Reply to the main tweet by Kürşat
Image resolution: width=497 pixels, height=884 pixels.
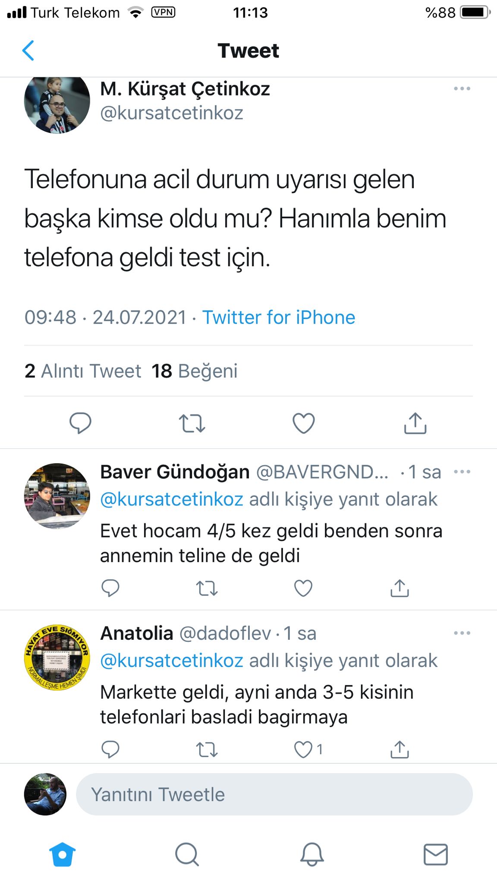click(80, 423)
